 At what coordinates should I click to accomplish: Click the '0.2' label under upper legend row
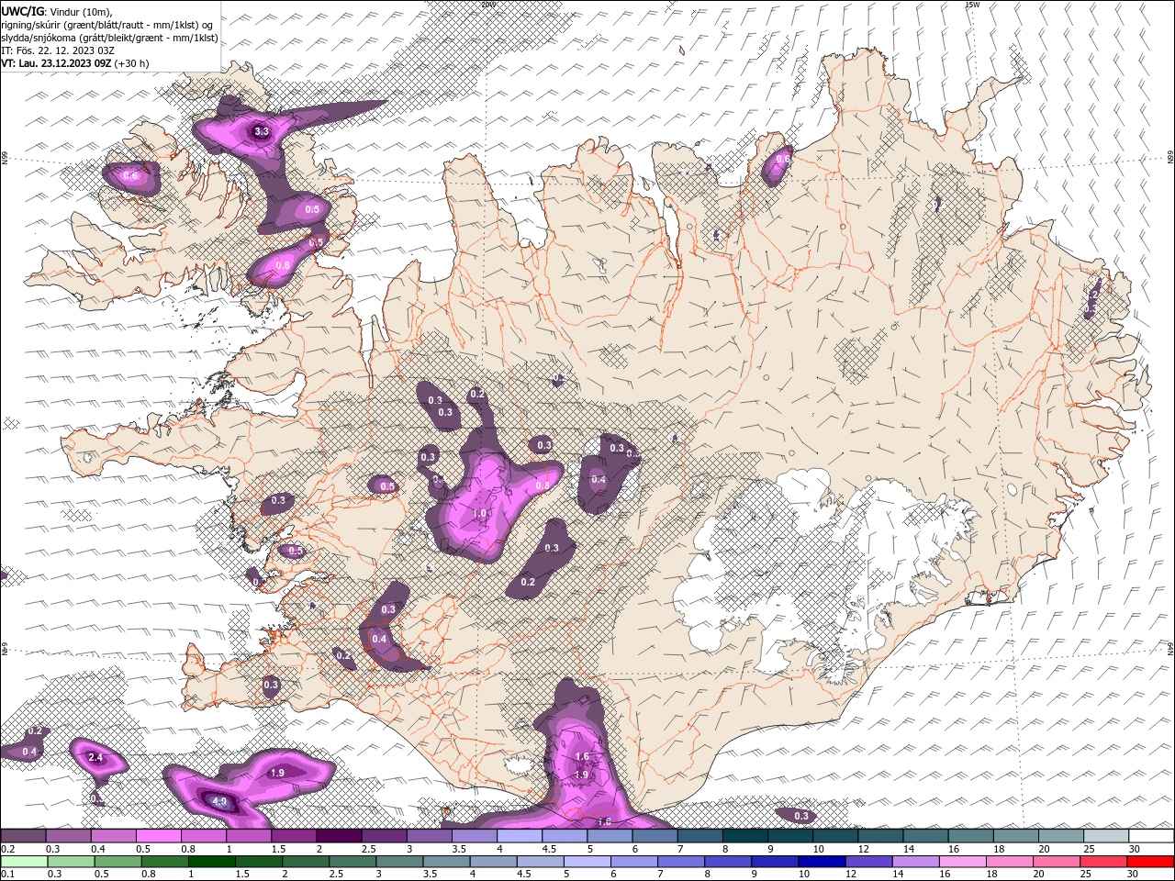pyautogui.click(x=8, y=849)
